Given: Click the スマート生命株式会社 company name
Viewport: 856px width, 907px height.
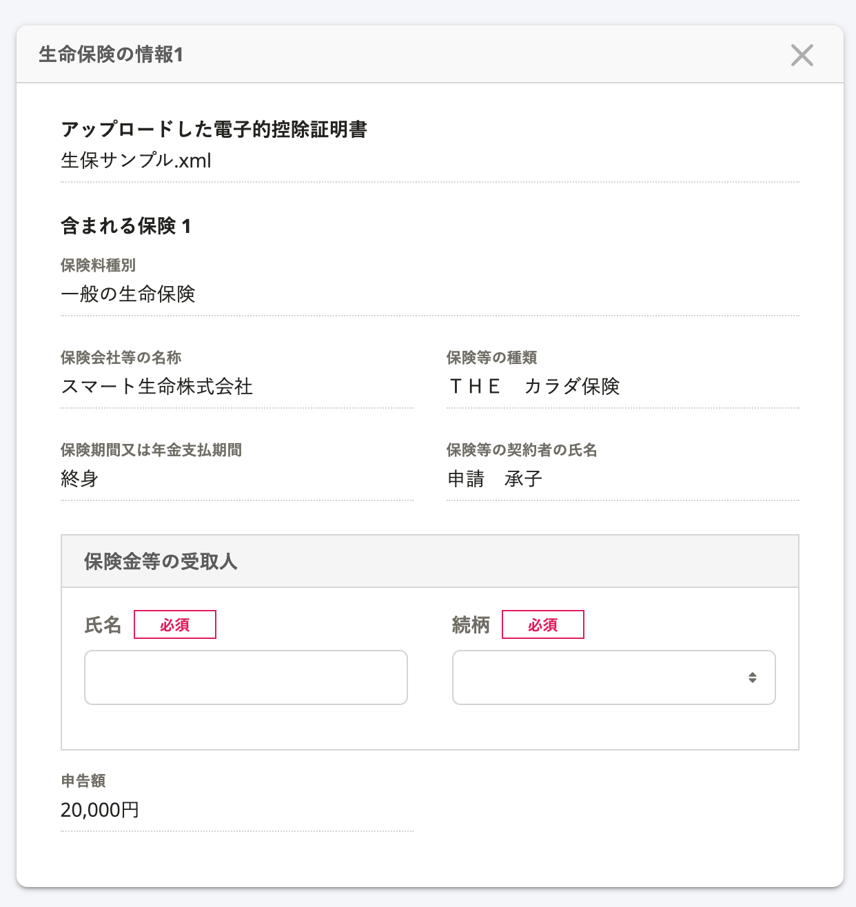Looking at the screenshot, I should pyautogui.click(x=156, y=387).
